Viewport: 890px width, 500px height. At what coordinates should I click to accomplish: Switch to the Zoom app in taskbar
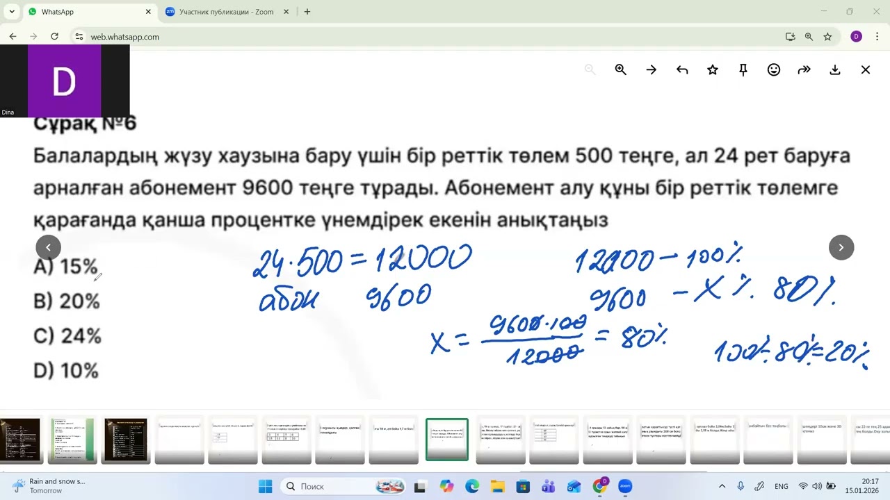(625, 486)
